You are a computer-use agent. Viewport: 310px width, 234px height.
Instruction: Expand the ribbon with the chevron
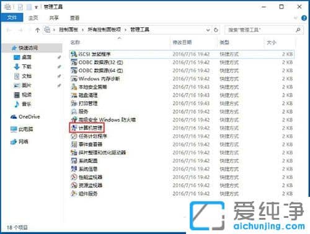pyautogui.click(x=296, y=18)
